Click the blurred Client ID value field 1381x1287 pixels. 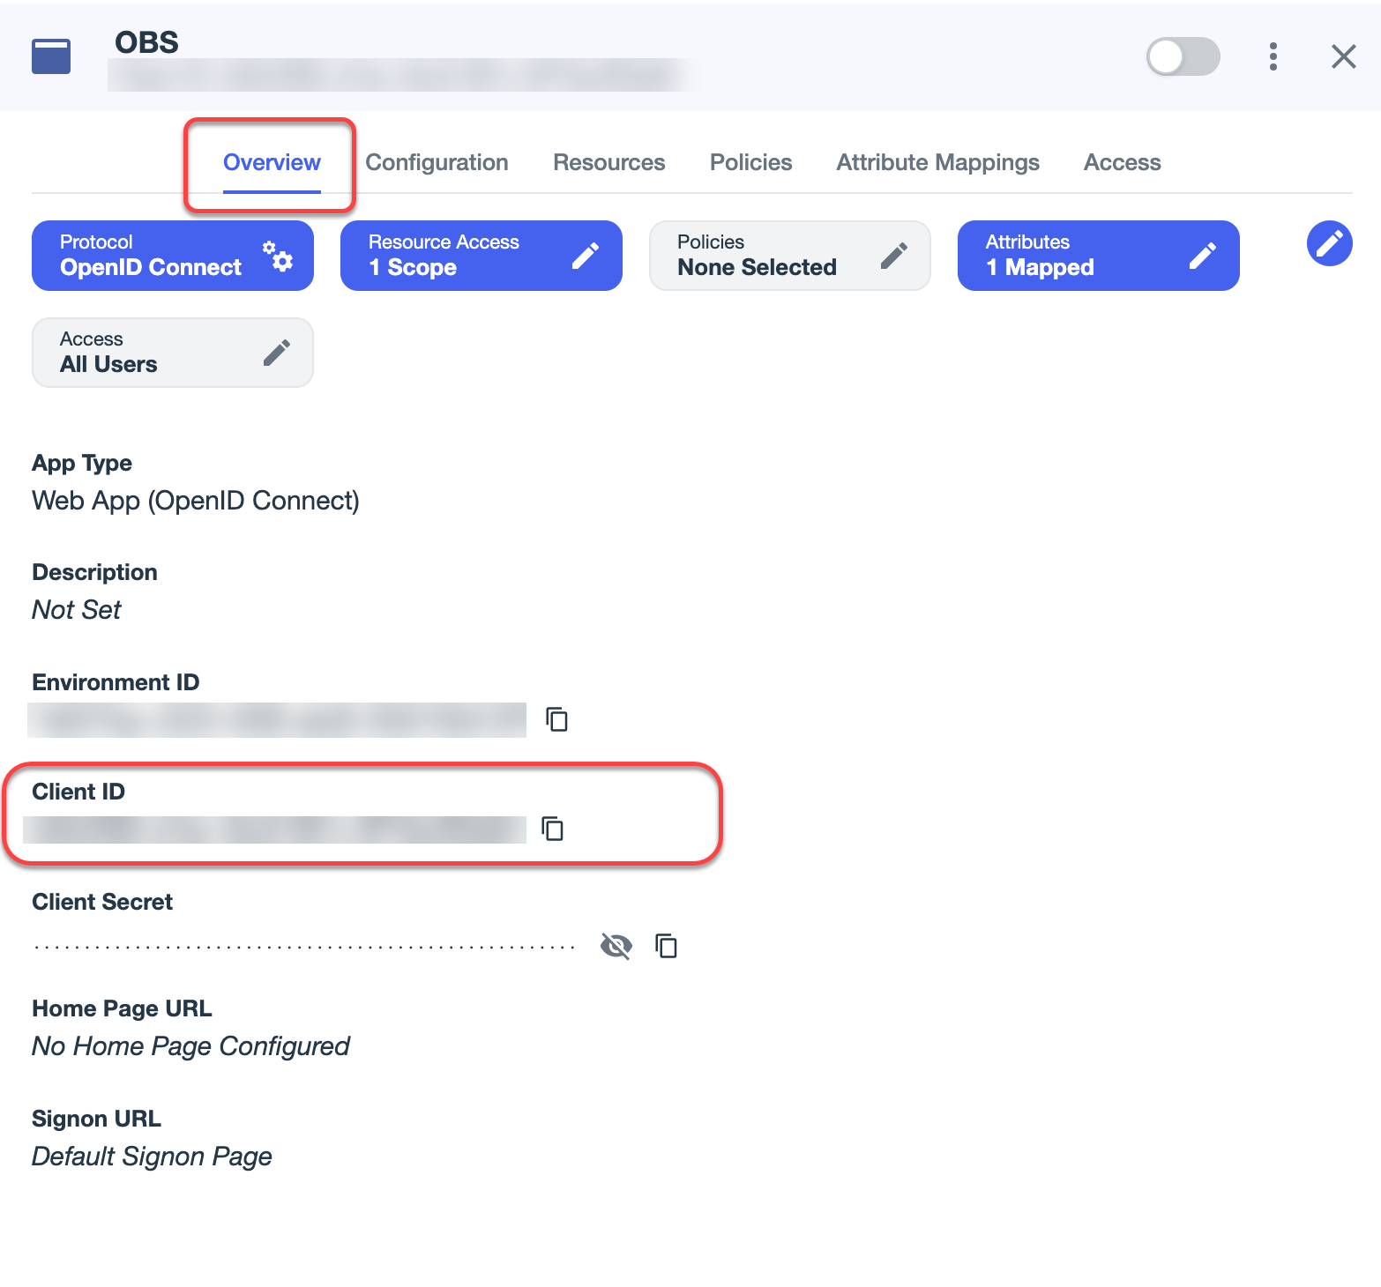[x=274, y=829]
